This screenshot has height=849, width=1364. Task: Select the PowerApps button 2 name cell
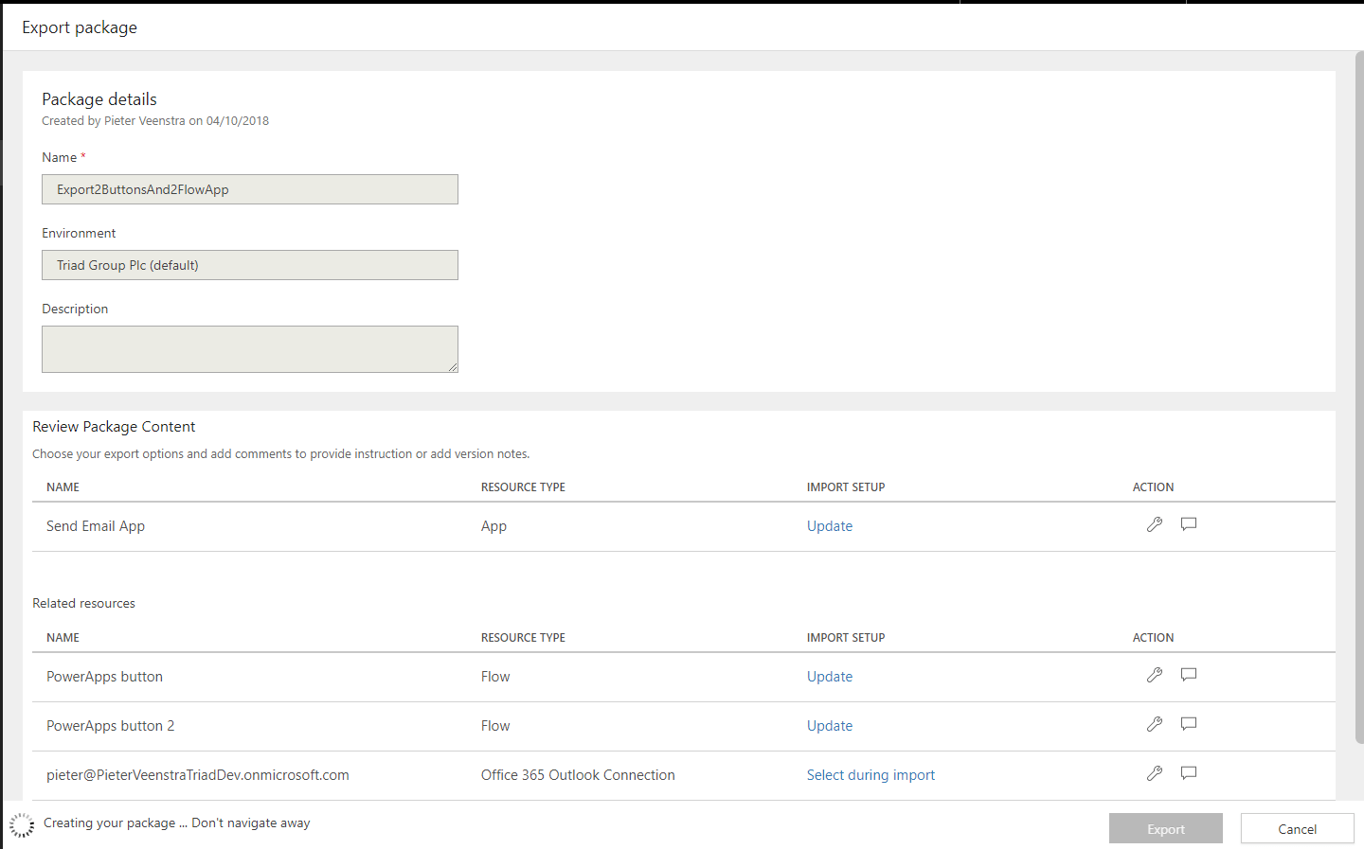point(110,726)
